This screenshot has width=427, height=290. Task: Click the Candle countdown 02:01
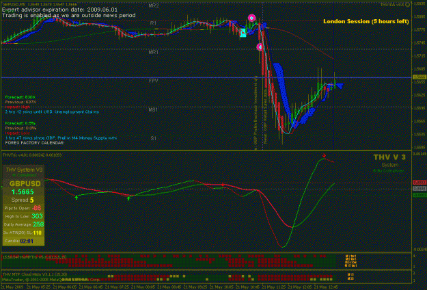[x=27, y=241]
